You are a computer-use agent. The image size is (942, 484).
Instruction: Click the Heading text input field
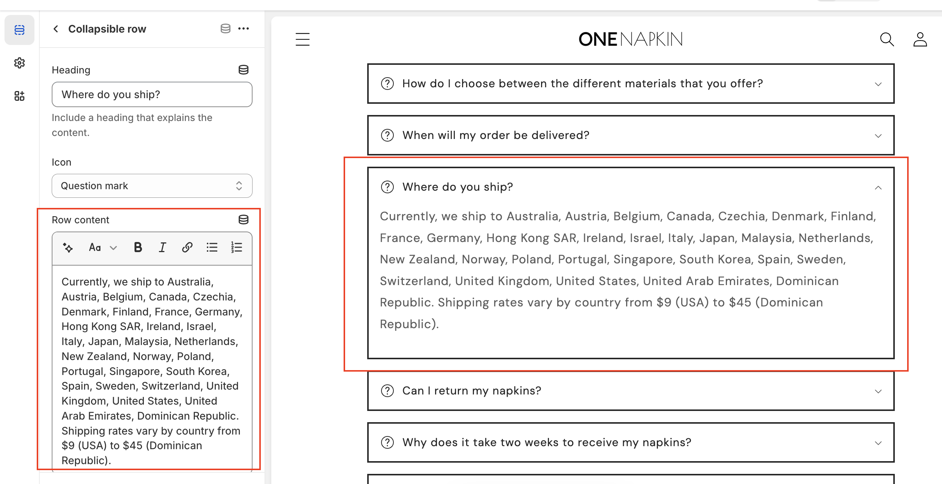point(152,94)
